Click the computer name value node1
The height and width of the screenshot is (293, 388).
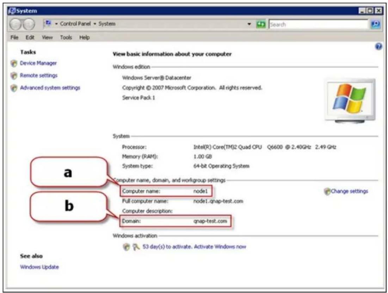point(201,191)
